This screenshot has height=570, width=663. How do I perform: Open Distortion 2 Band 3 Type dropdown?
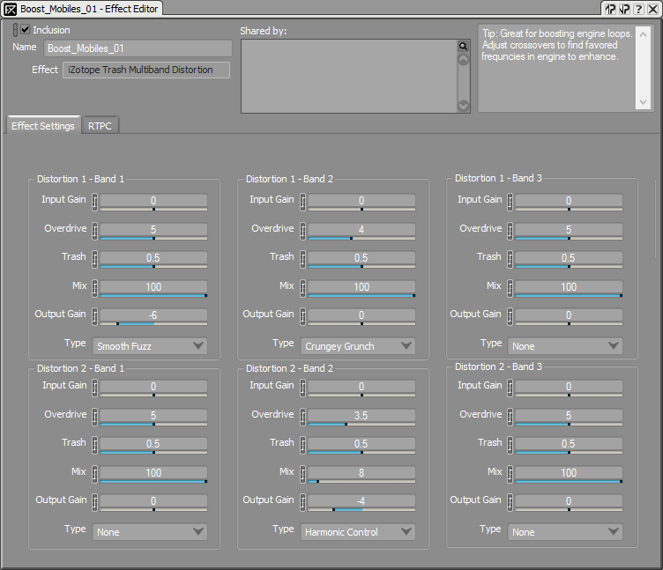tap(565, 532)
